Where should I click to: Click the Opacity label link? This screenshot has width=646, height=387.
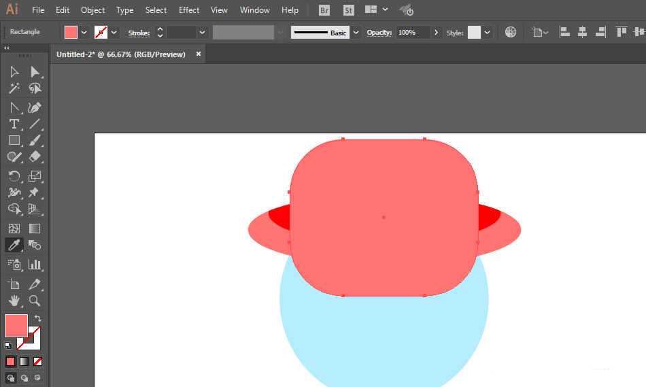tap(379, 32)
